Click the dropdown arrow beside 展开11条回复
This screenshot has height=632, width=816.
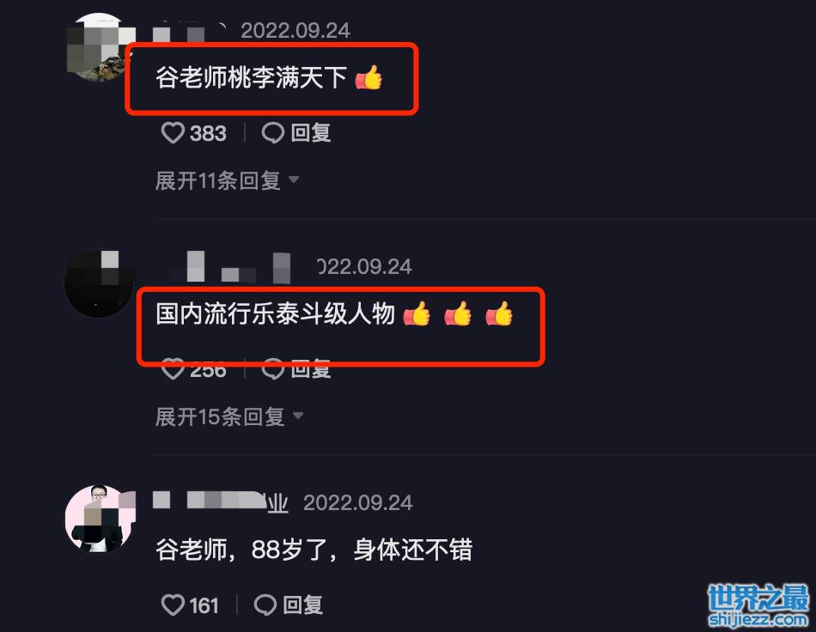tap(294, 179)
